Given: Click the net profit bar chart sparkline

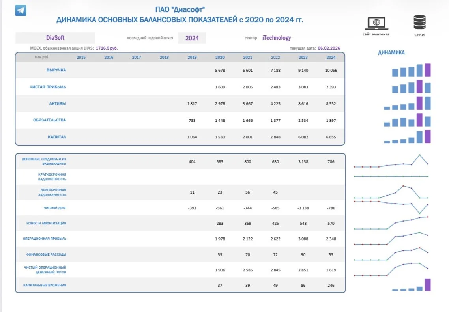Looking at the screenshot, I should pos(411,86).
